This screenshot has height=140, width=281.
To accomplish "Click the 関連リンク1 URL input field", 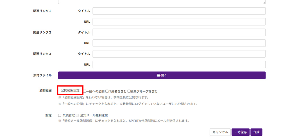I will point(179,22).
